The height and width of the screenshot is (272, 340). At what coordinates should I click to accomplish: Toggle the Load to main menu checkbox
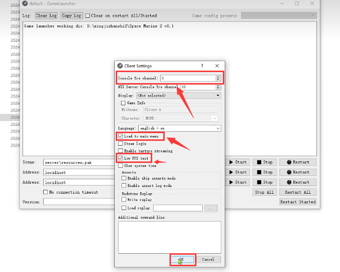[x=121, y=136]
